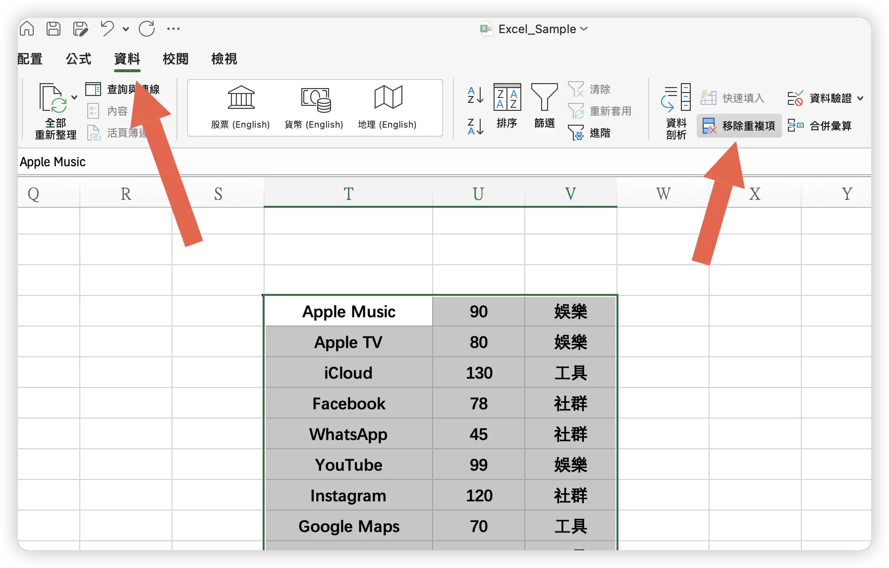The width and height of the screenshot is (889, 568).
Task: Switch to the 檢視 tab
Action: click(x=224, y=59)
